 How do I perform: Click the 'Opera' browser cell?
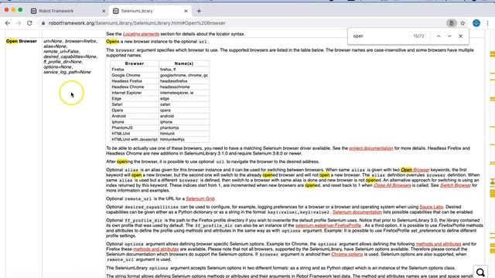[135, 110]
